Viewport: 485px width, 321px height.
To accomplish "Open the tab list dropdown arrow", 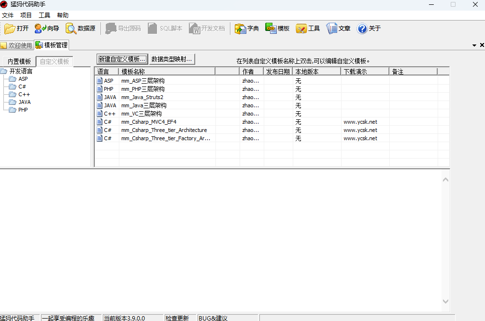I will tap(474, 45).
